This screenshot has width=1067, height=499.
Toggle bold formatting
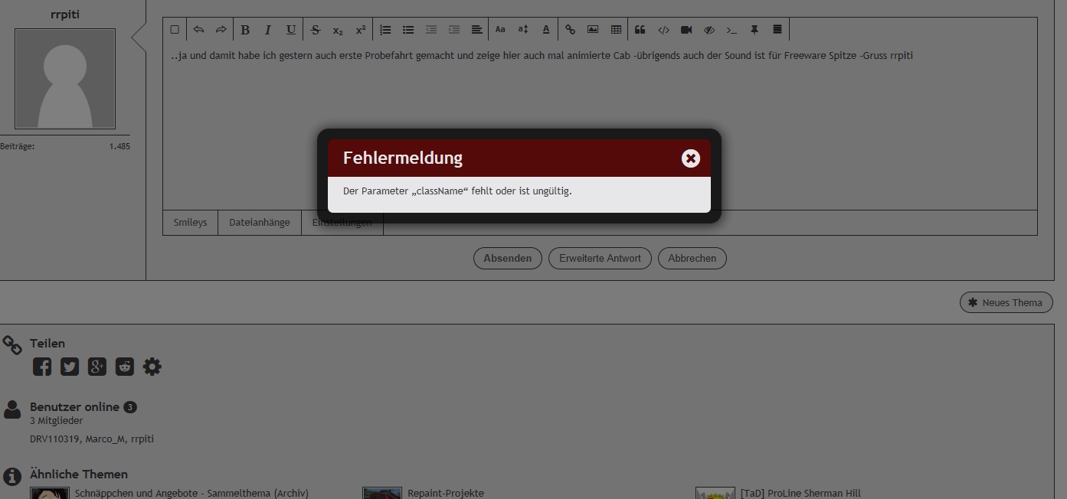click(245, 30)
